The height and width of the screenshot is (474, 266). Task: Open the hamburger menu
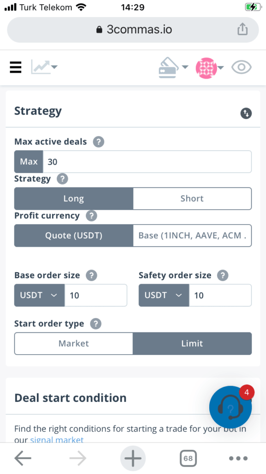(x=15, y=67)
